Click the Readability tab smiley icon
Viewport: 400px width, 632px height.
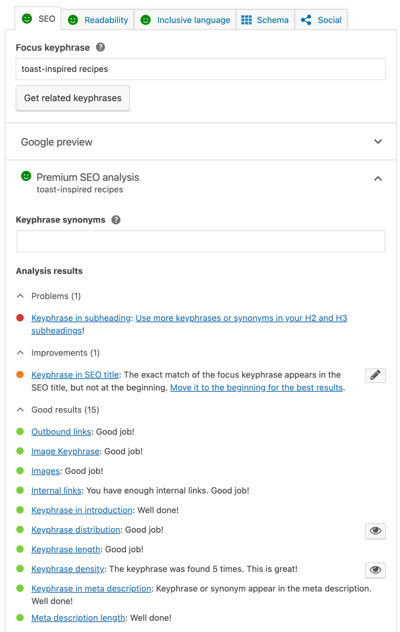[x=73, y=20]
